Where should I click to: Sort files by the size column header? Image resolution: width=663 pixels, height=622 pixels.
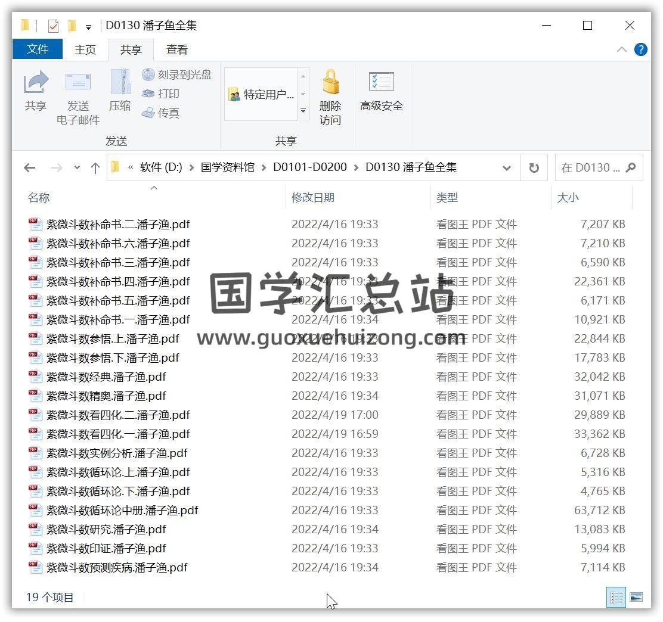pos(568,198)
